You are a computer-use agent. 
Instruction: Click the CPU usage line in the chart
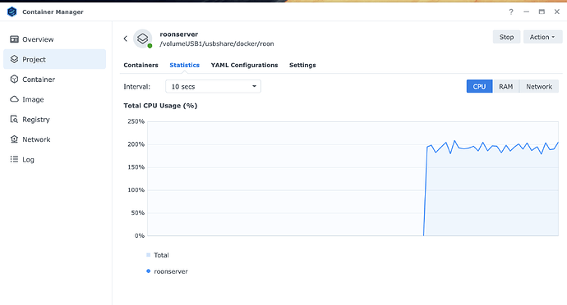pyautogui.click(x=491, y=147)
